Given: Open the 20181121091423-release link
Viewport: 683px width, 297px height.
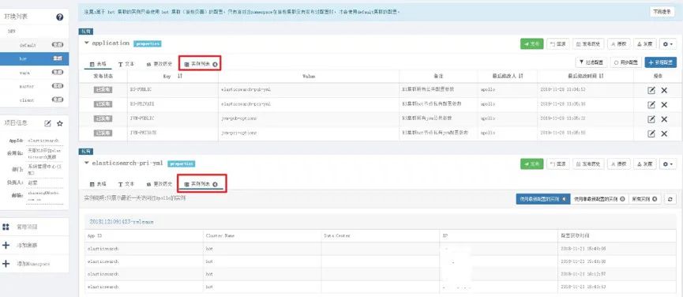Looking at the screenshot, I should (x=122, y=222).
